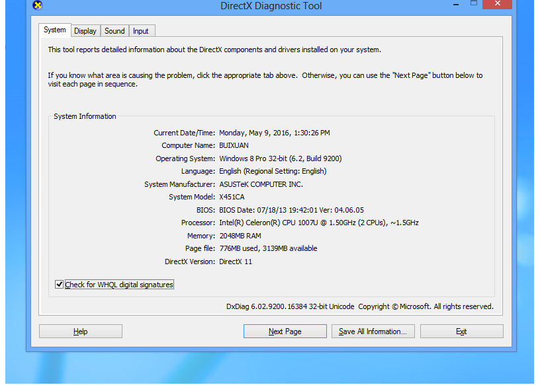This screenshot has width=542, height=385.
Task: Click the DirectX 11 version value
Action: click(x=236, y=262)
